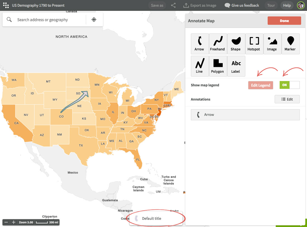Viewport: 307px width, 227px height.
Task: Click the NY state label
Action: click(157, 100)
